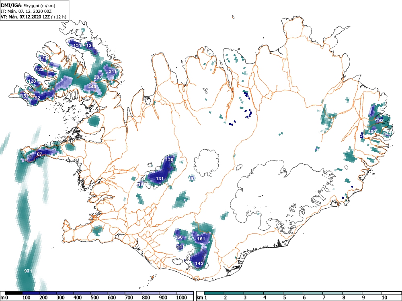Screen dimensions: 402x301
Task: Click the '700' metre legend label
Action: 129,298
